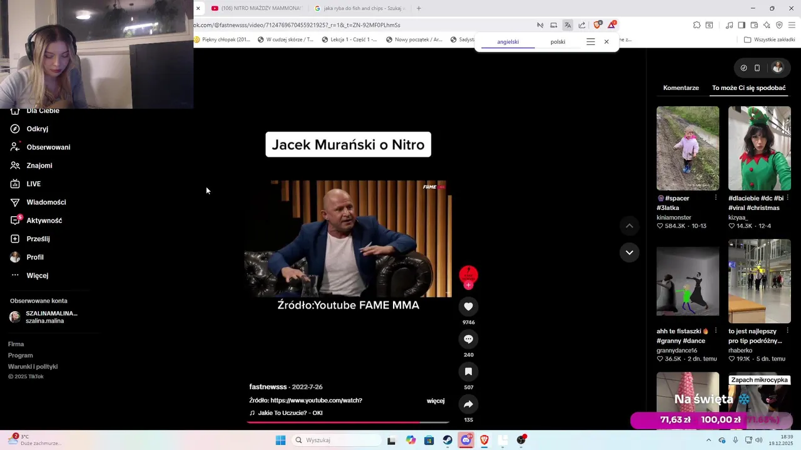Save the video with the bookmark icon
Screen dimensions: 801x450
pos(468,371)
